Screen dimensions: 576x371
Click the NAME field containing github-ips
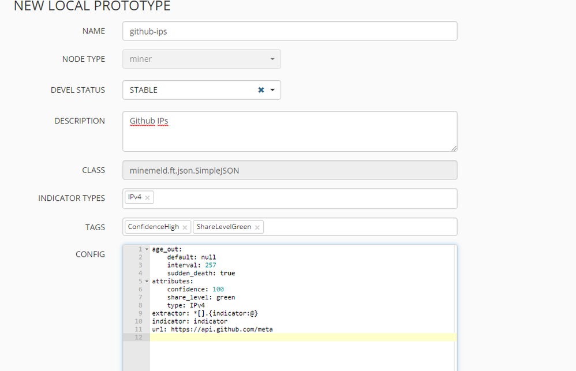pyautogui.click(x=290, y=31)
